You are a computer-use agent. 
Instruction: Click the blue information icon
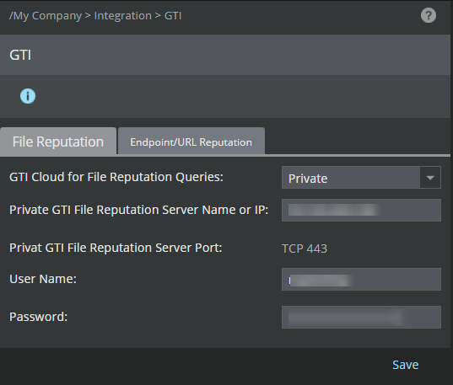[28, 96]
